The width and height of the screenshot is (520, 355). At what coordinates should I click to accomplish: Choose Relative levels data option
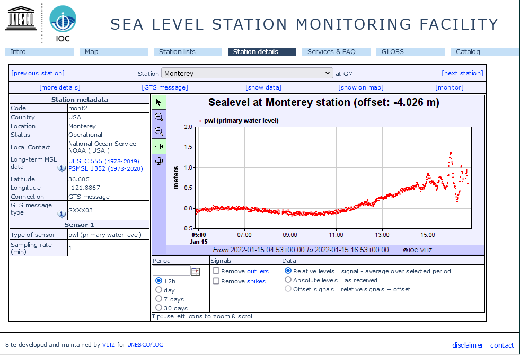tap(288, 271)
